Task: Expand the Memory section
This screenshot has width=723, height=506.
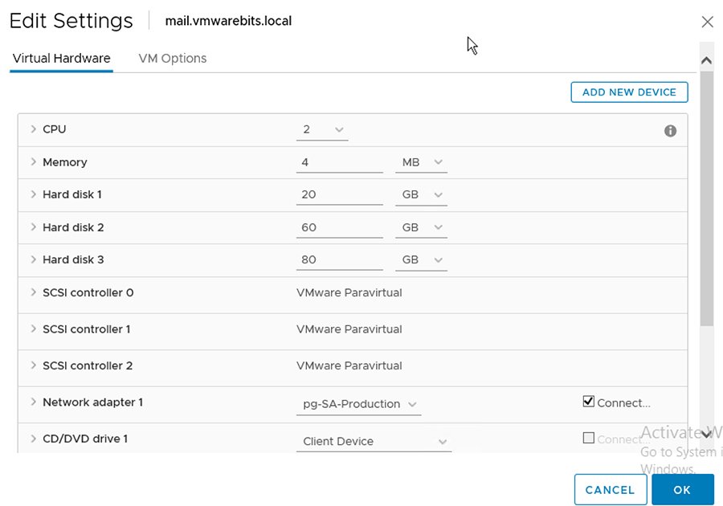Action: [32, 161]
